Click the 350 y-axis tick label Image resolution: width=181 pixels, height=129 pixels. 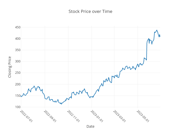17,50
